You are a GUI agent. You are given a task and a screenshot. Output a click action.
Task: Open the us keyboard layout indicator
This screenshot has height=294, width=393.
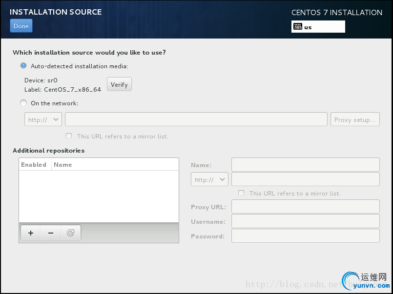point(318,27)
